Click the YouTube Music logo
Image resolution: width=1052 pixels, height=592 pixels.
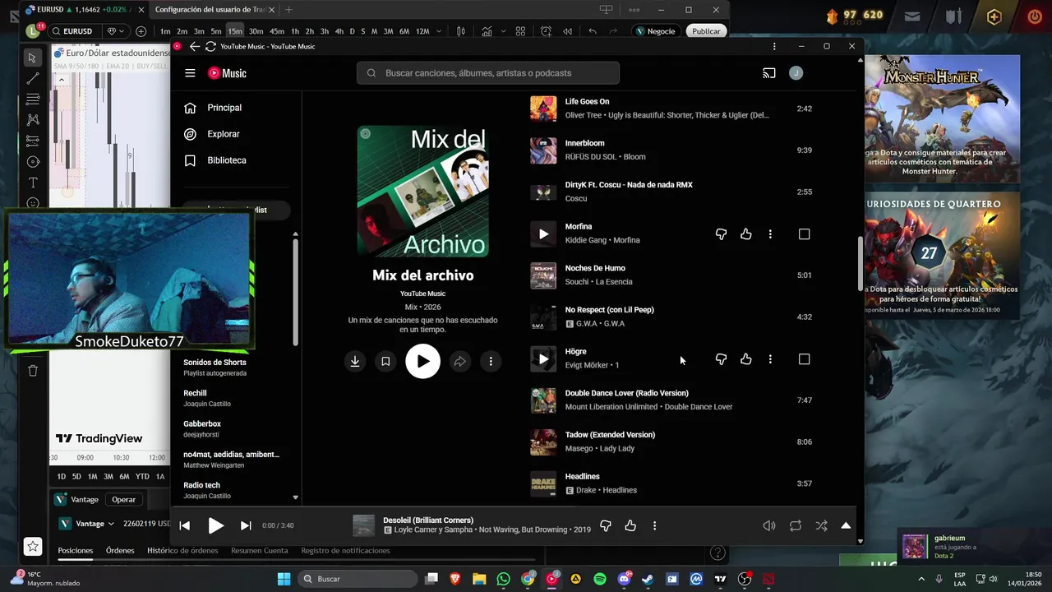click(x=227, y=73)
